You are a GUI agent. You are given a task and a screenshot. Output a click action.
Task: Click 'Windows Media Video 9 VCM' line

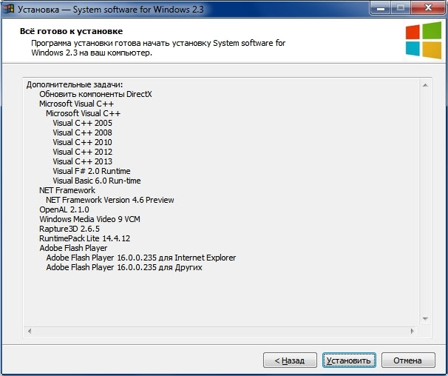coord(89,219)
